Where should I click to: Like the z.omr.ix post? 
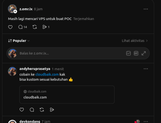pyautogui.click(x=10, y=27)
